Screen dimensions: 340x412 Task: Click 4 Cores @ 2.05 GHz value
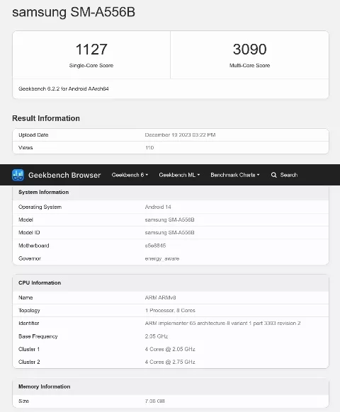click(x=170, y=349)
